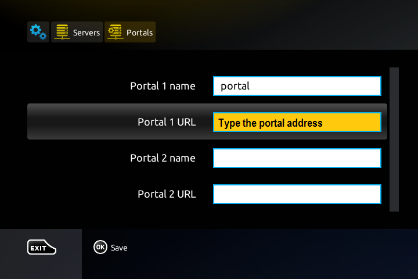Click the yellow Portal 1 URL field
Screen dimensions: 418x279
click(297, 123)
